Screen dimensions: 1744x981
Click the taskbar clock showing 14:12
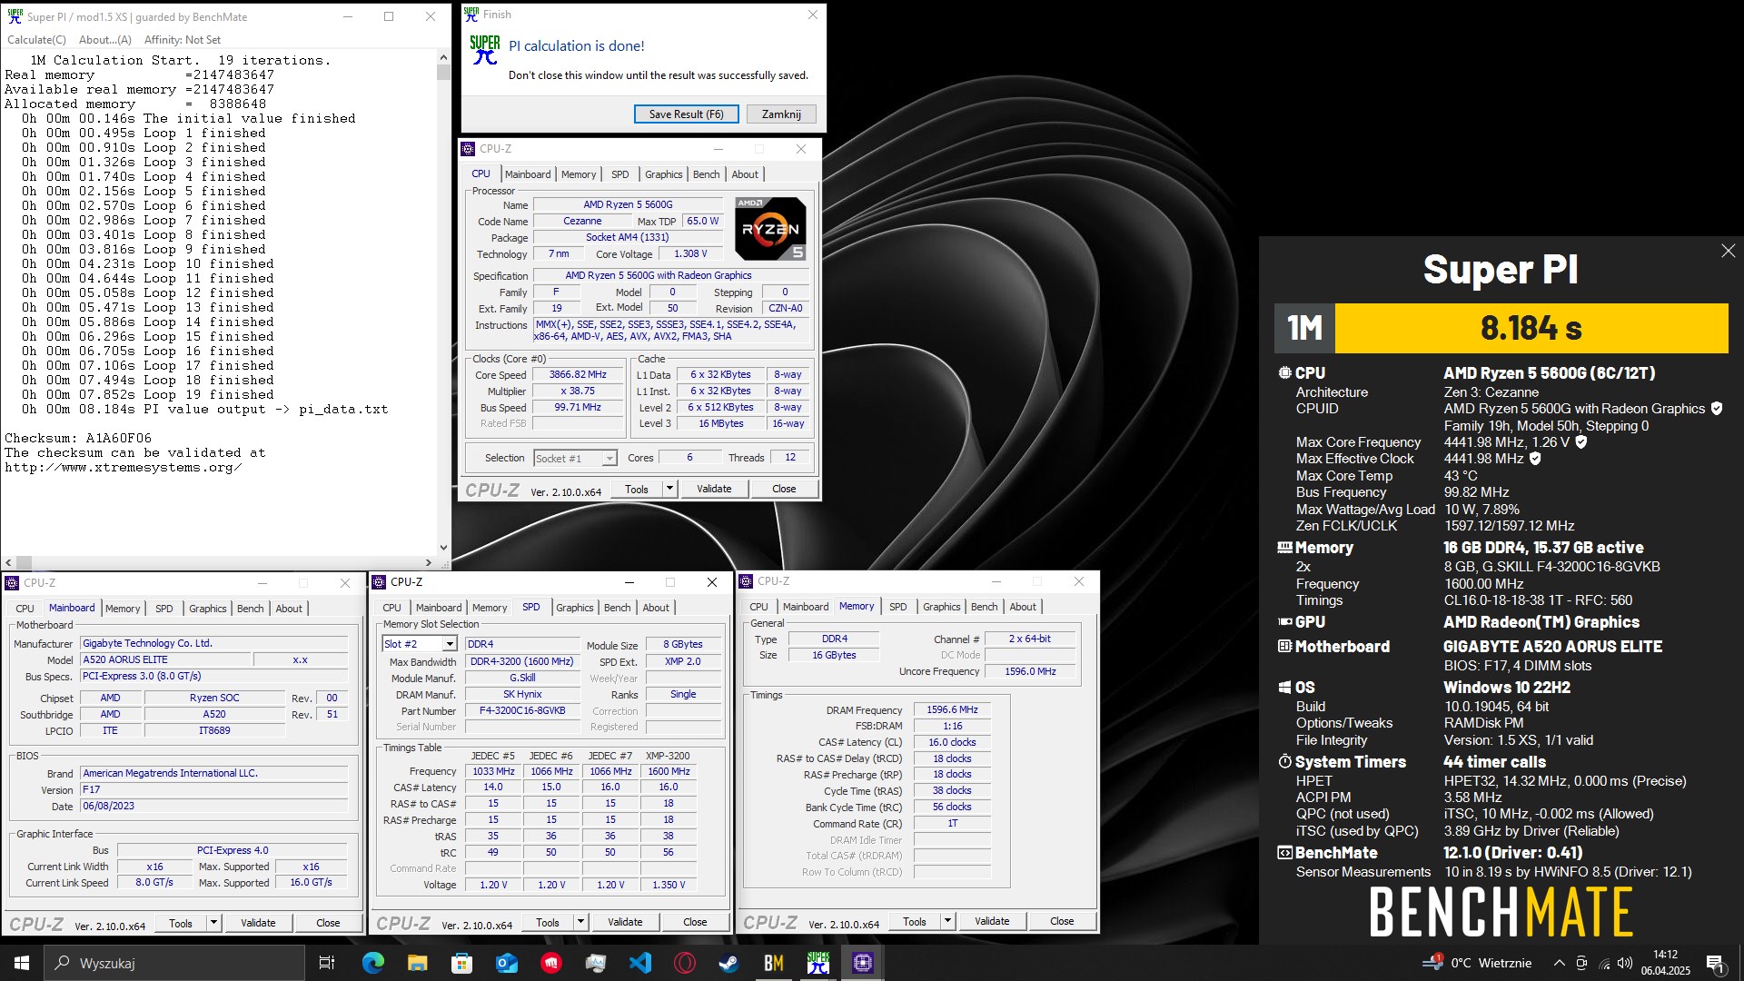[x=1665, y=963]
